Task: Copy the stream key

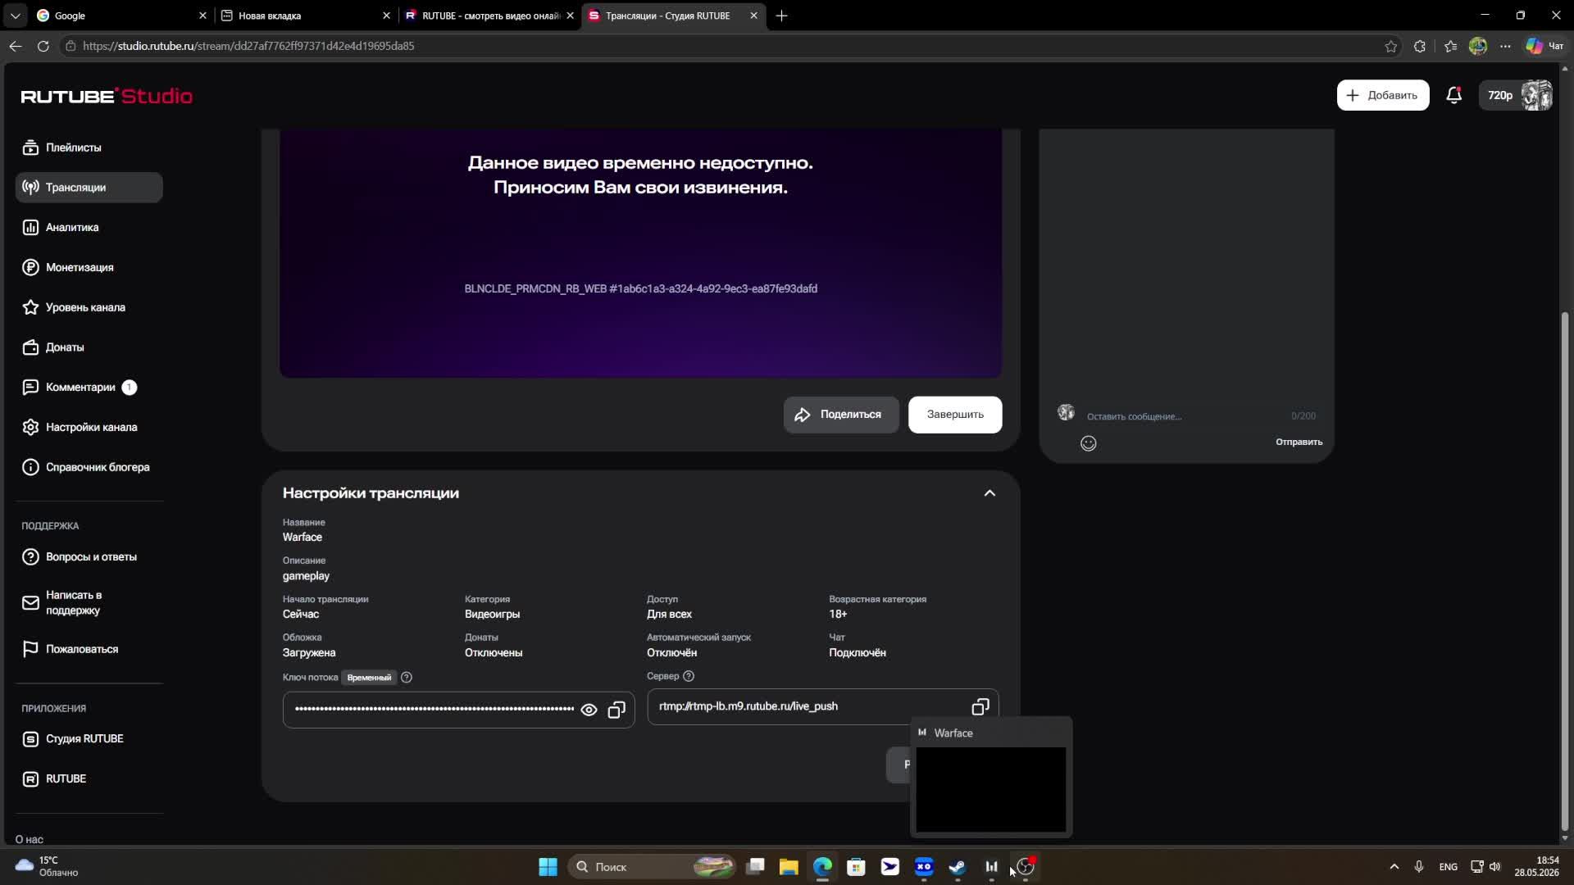Action: 616,710
